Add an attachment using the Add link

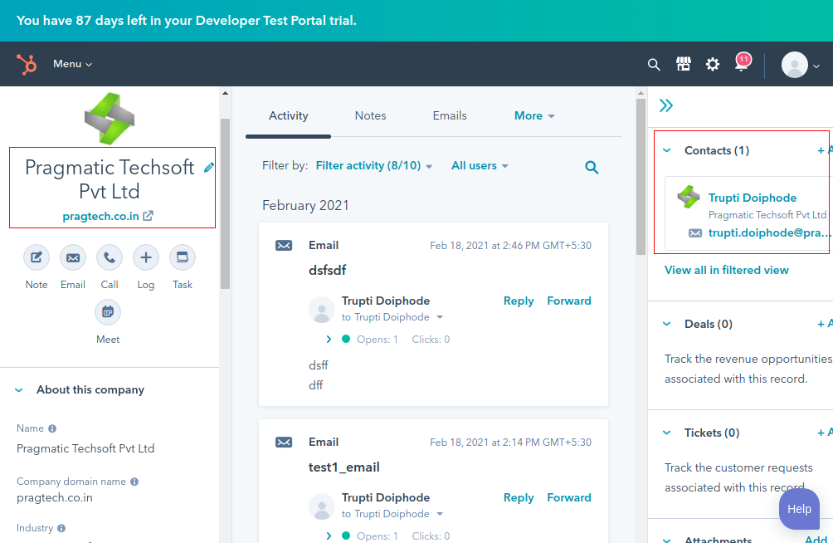[x=816, y=540]
